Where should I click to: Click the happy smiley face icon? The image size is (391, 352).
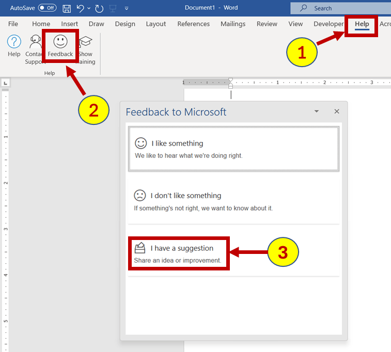pyautogui.click(x=140, y=143)
